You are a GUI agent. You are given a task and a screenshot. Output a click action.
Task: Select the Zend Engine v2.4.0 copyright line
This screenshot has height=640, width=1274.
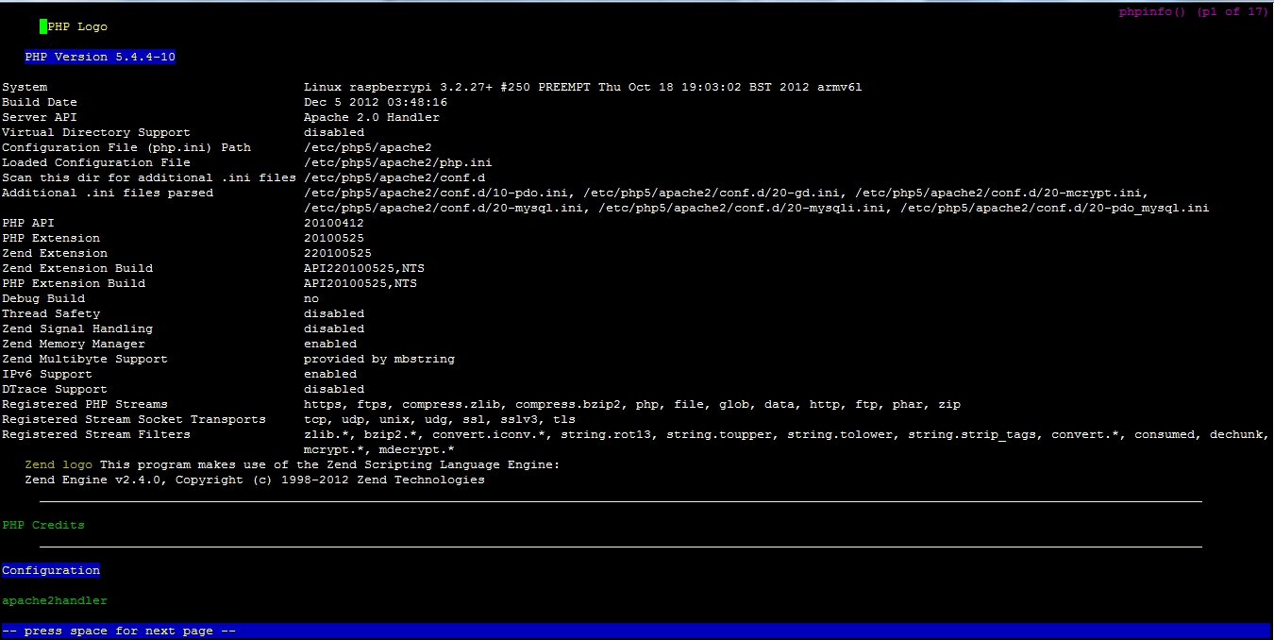[255, 480]
